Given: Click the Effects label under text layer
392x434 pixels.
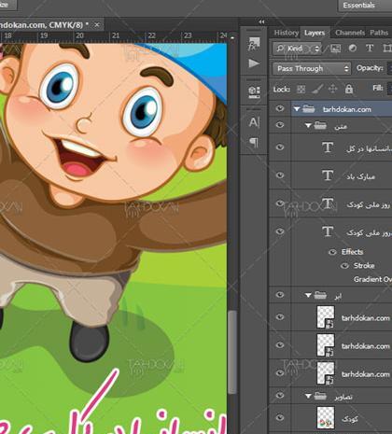Looking at the screenshot, I should point(353,252).
